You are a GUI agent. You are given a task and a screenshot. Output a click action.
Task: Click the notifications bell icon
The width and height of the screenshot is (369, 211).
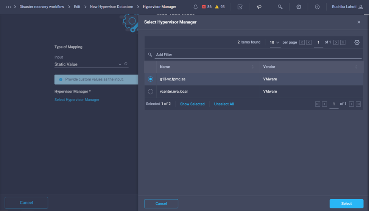click(195, 7)
